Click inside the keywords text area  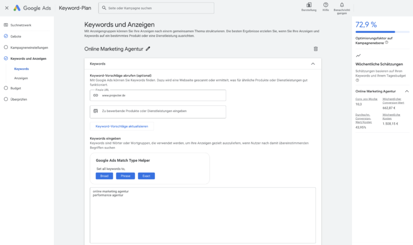point(202,215)
